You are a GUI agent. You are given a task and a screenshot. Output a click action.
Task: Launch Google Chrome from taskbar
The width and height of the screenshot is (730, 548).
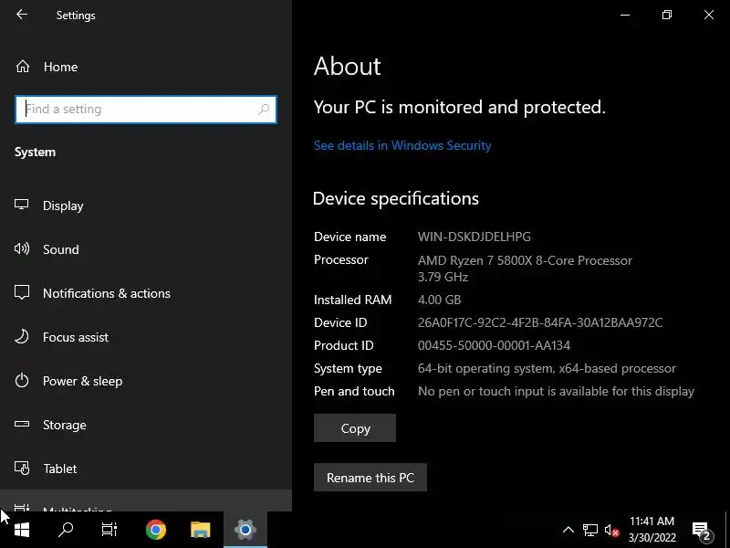coord(155,530)
